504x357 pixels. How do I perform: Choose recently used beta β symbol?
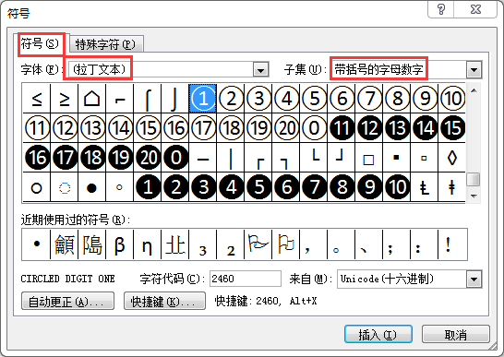(120, 244)
